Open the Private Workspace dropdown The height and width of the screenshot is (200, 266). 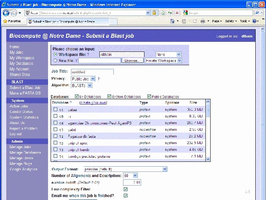(163, 60)
